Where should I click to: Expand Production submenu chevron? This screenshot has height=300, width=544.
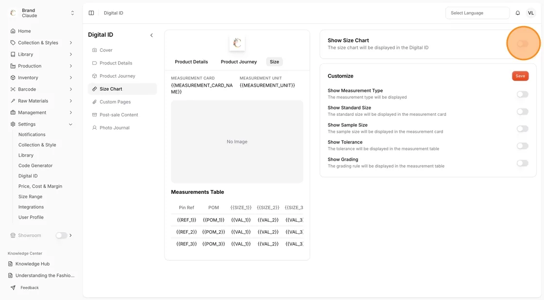(x=71, y=66)
